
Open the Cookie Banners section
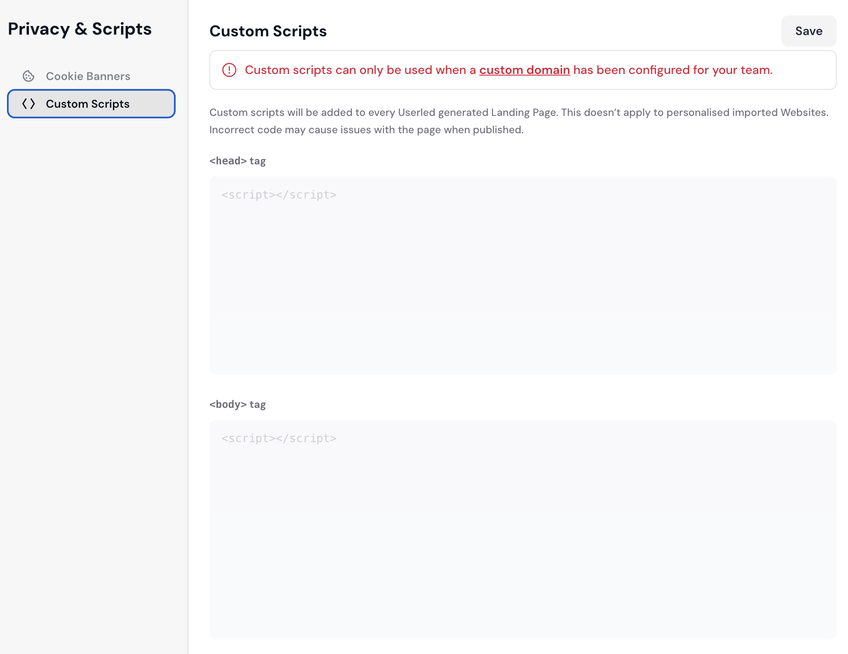tap(88, 76)
